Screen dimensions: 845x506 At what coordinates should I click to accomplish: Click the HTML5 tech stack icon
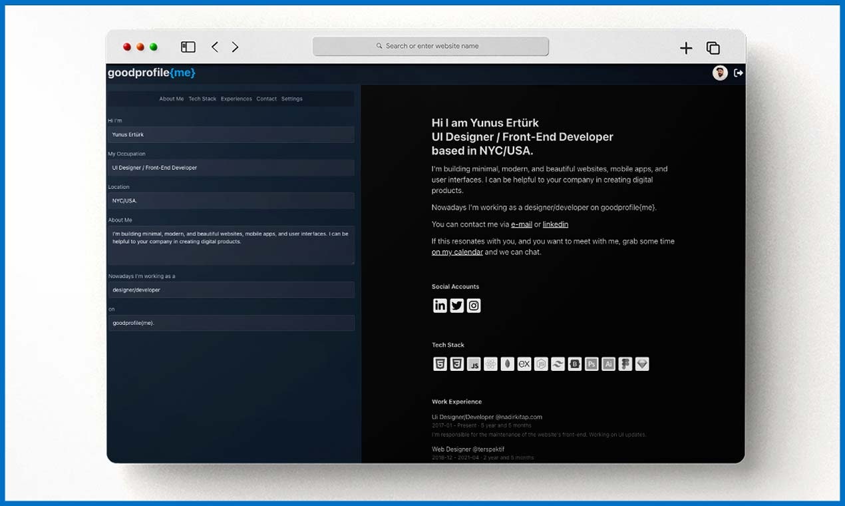point(440,364)
